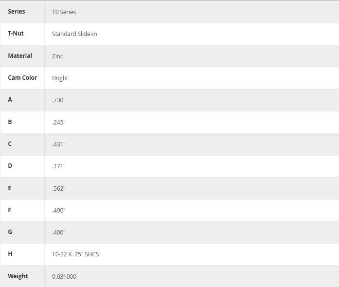This screenshot has width=339, height=287.
Task: Click the dimension E value .562"
Action: pos(59,189)
